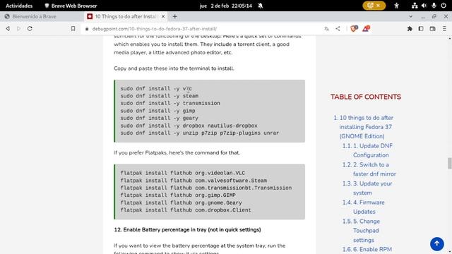The image size is (452, 254).
Task: Reload the current page
Action: click(x=30, y=28)
